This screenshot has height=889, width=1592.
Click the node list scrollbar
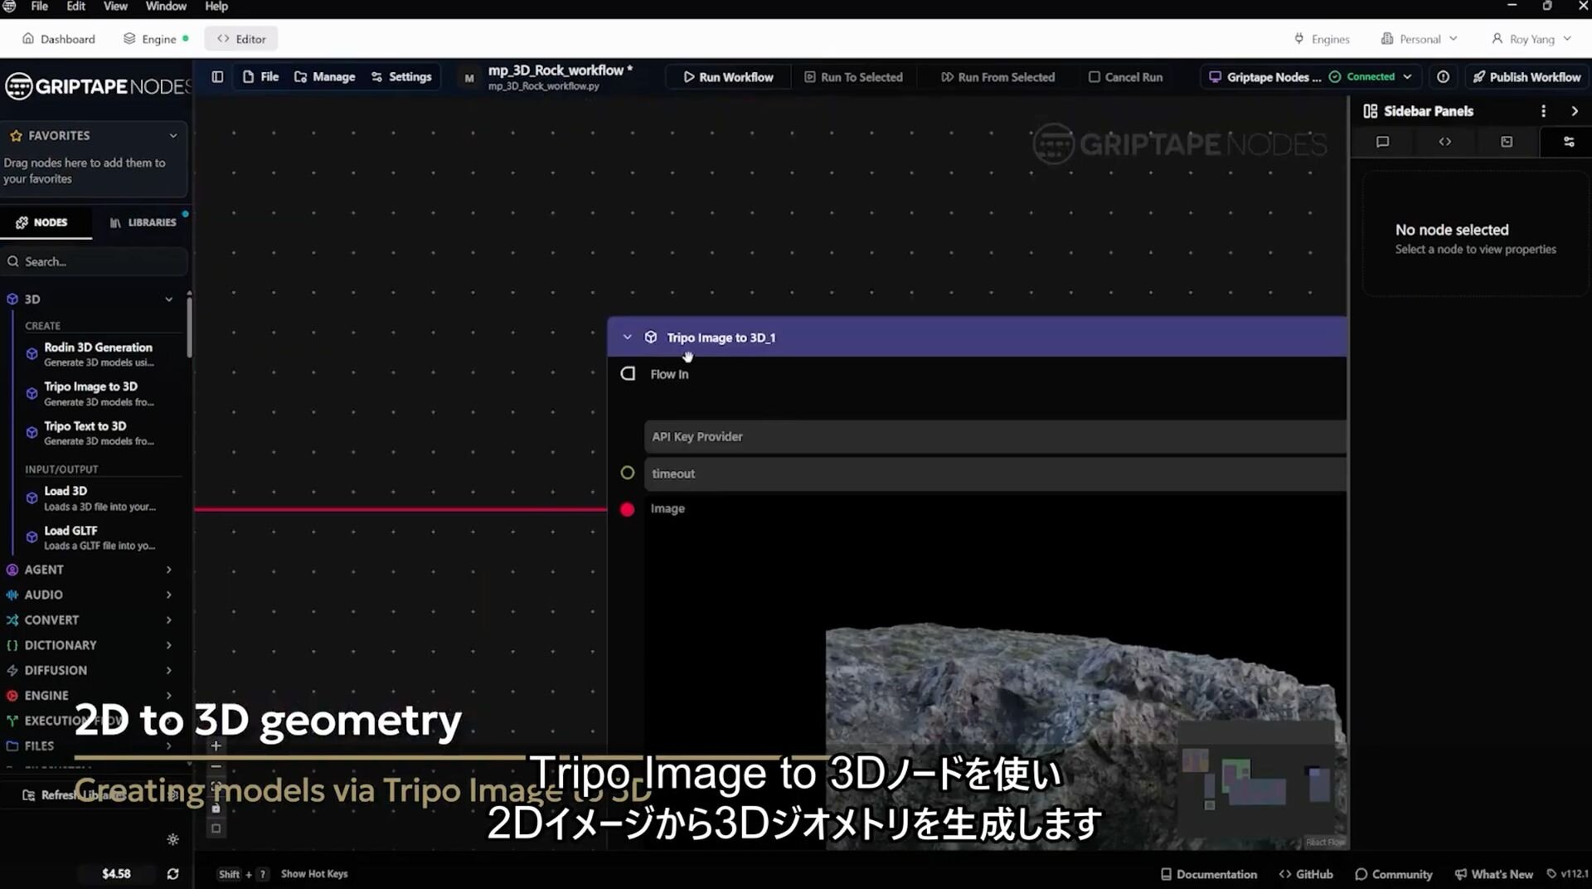point(189,328)
